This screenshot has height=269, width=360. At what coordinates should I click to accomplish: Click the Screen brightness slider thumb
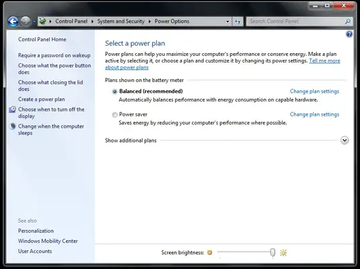[273, 252]
